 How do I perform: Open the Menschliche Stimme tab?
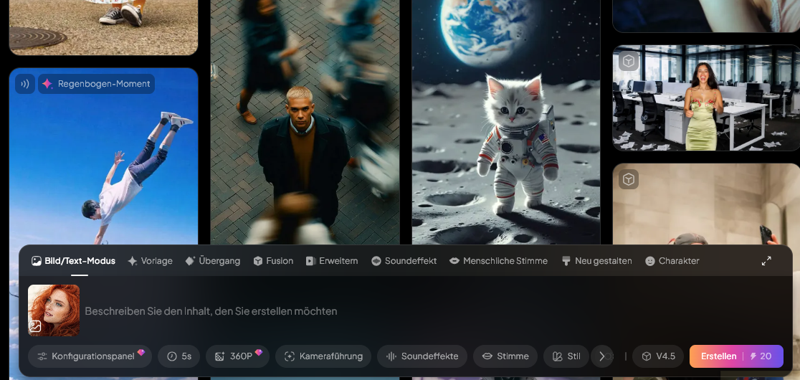498,261
